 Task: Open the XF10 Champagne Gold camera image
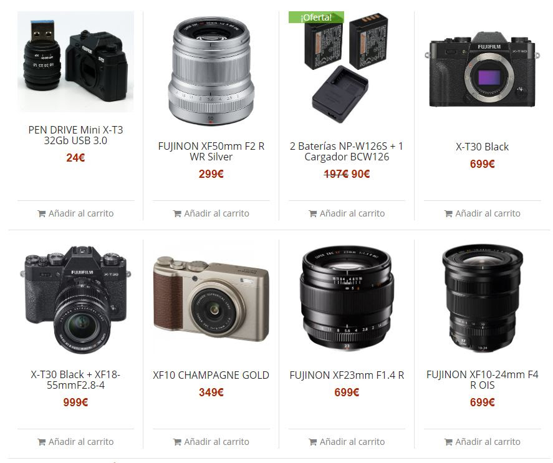pos(211,300)
